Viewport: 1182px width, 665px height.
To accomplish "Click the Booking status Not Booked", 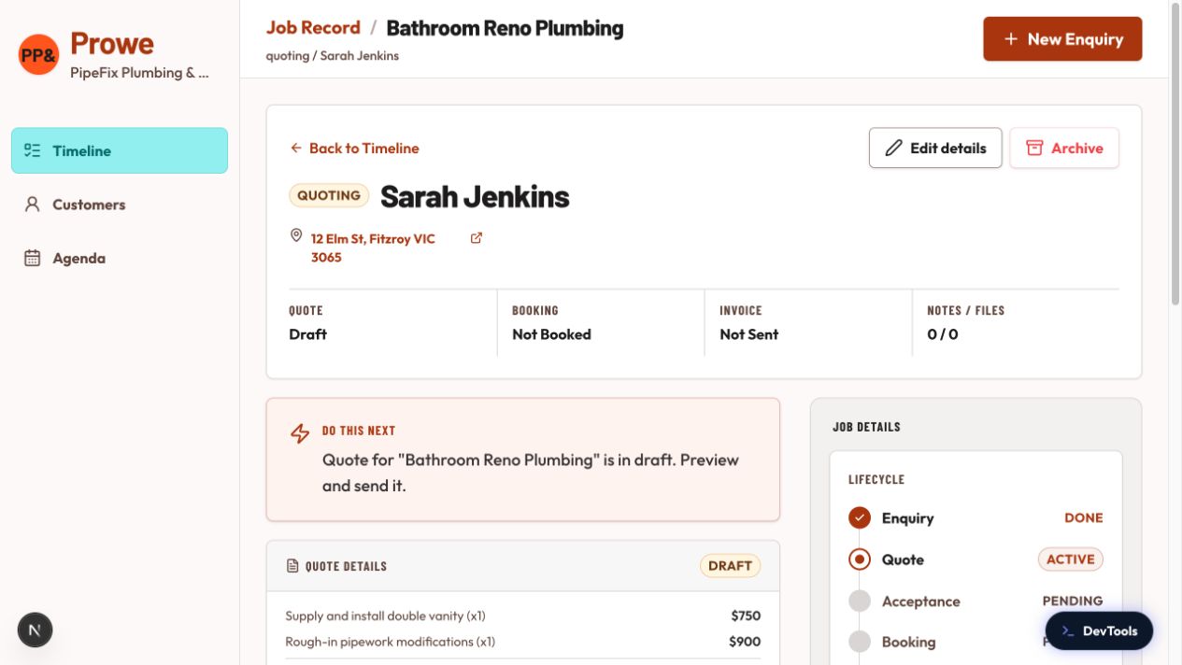I will click(x=551, y=334).
